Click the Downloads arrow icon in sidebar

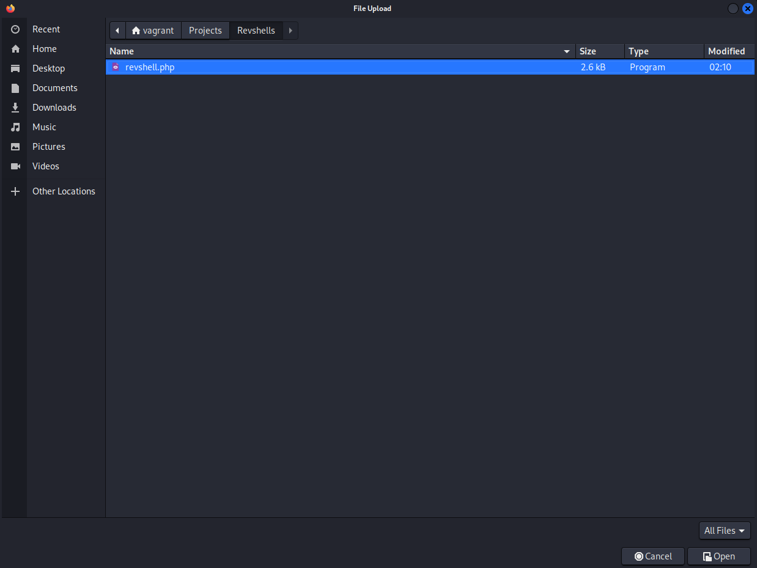(15, 108)
